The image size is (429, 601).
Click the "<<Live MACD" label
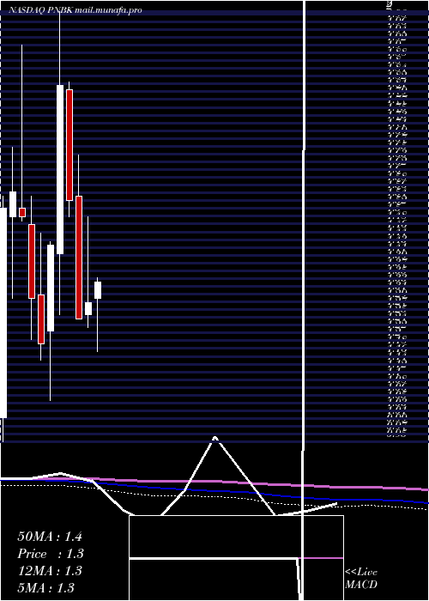click(361, 579)
